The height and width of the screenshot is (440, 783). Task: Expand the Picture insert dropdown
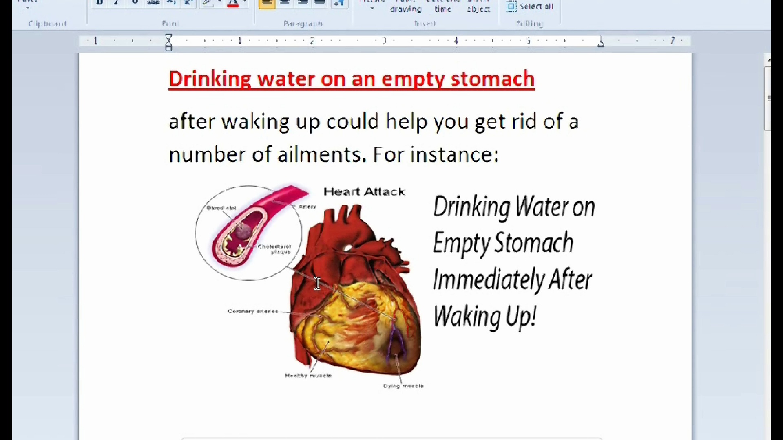pos(372,7)
